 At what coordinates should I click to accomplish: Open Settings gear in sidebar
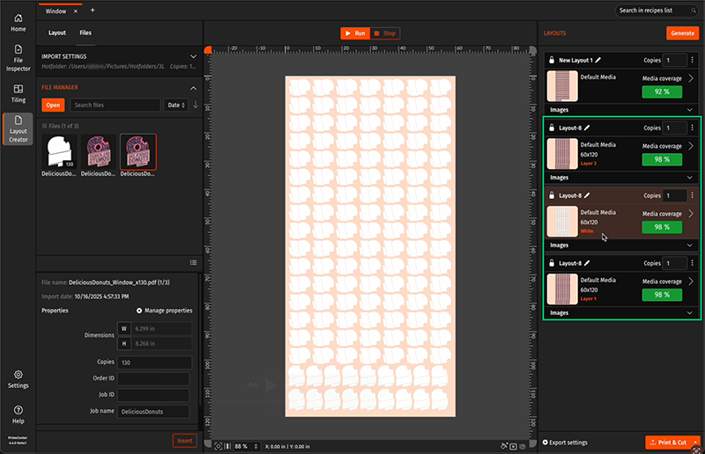tap(18, 378)
